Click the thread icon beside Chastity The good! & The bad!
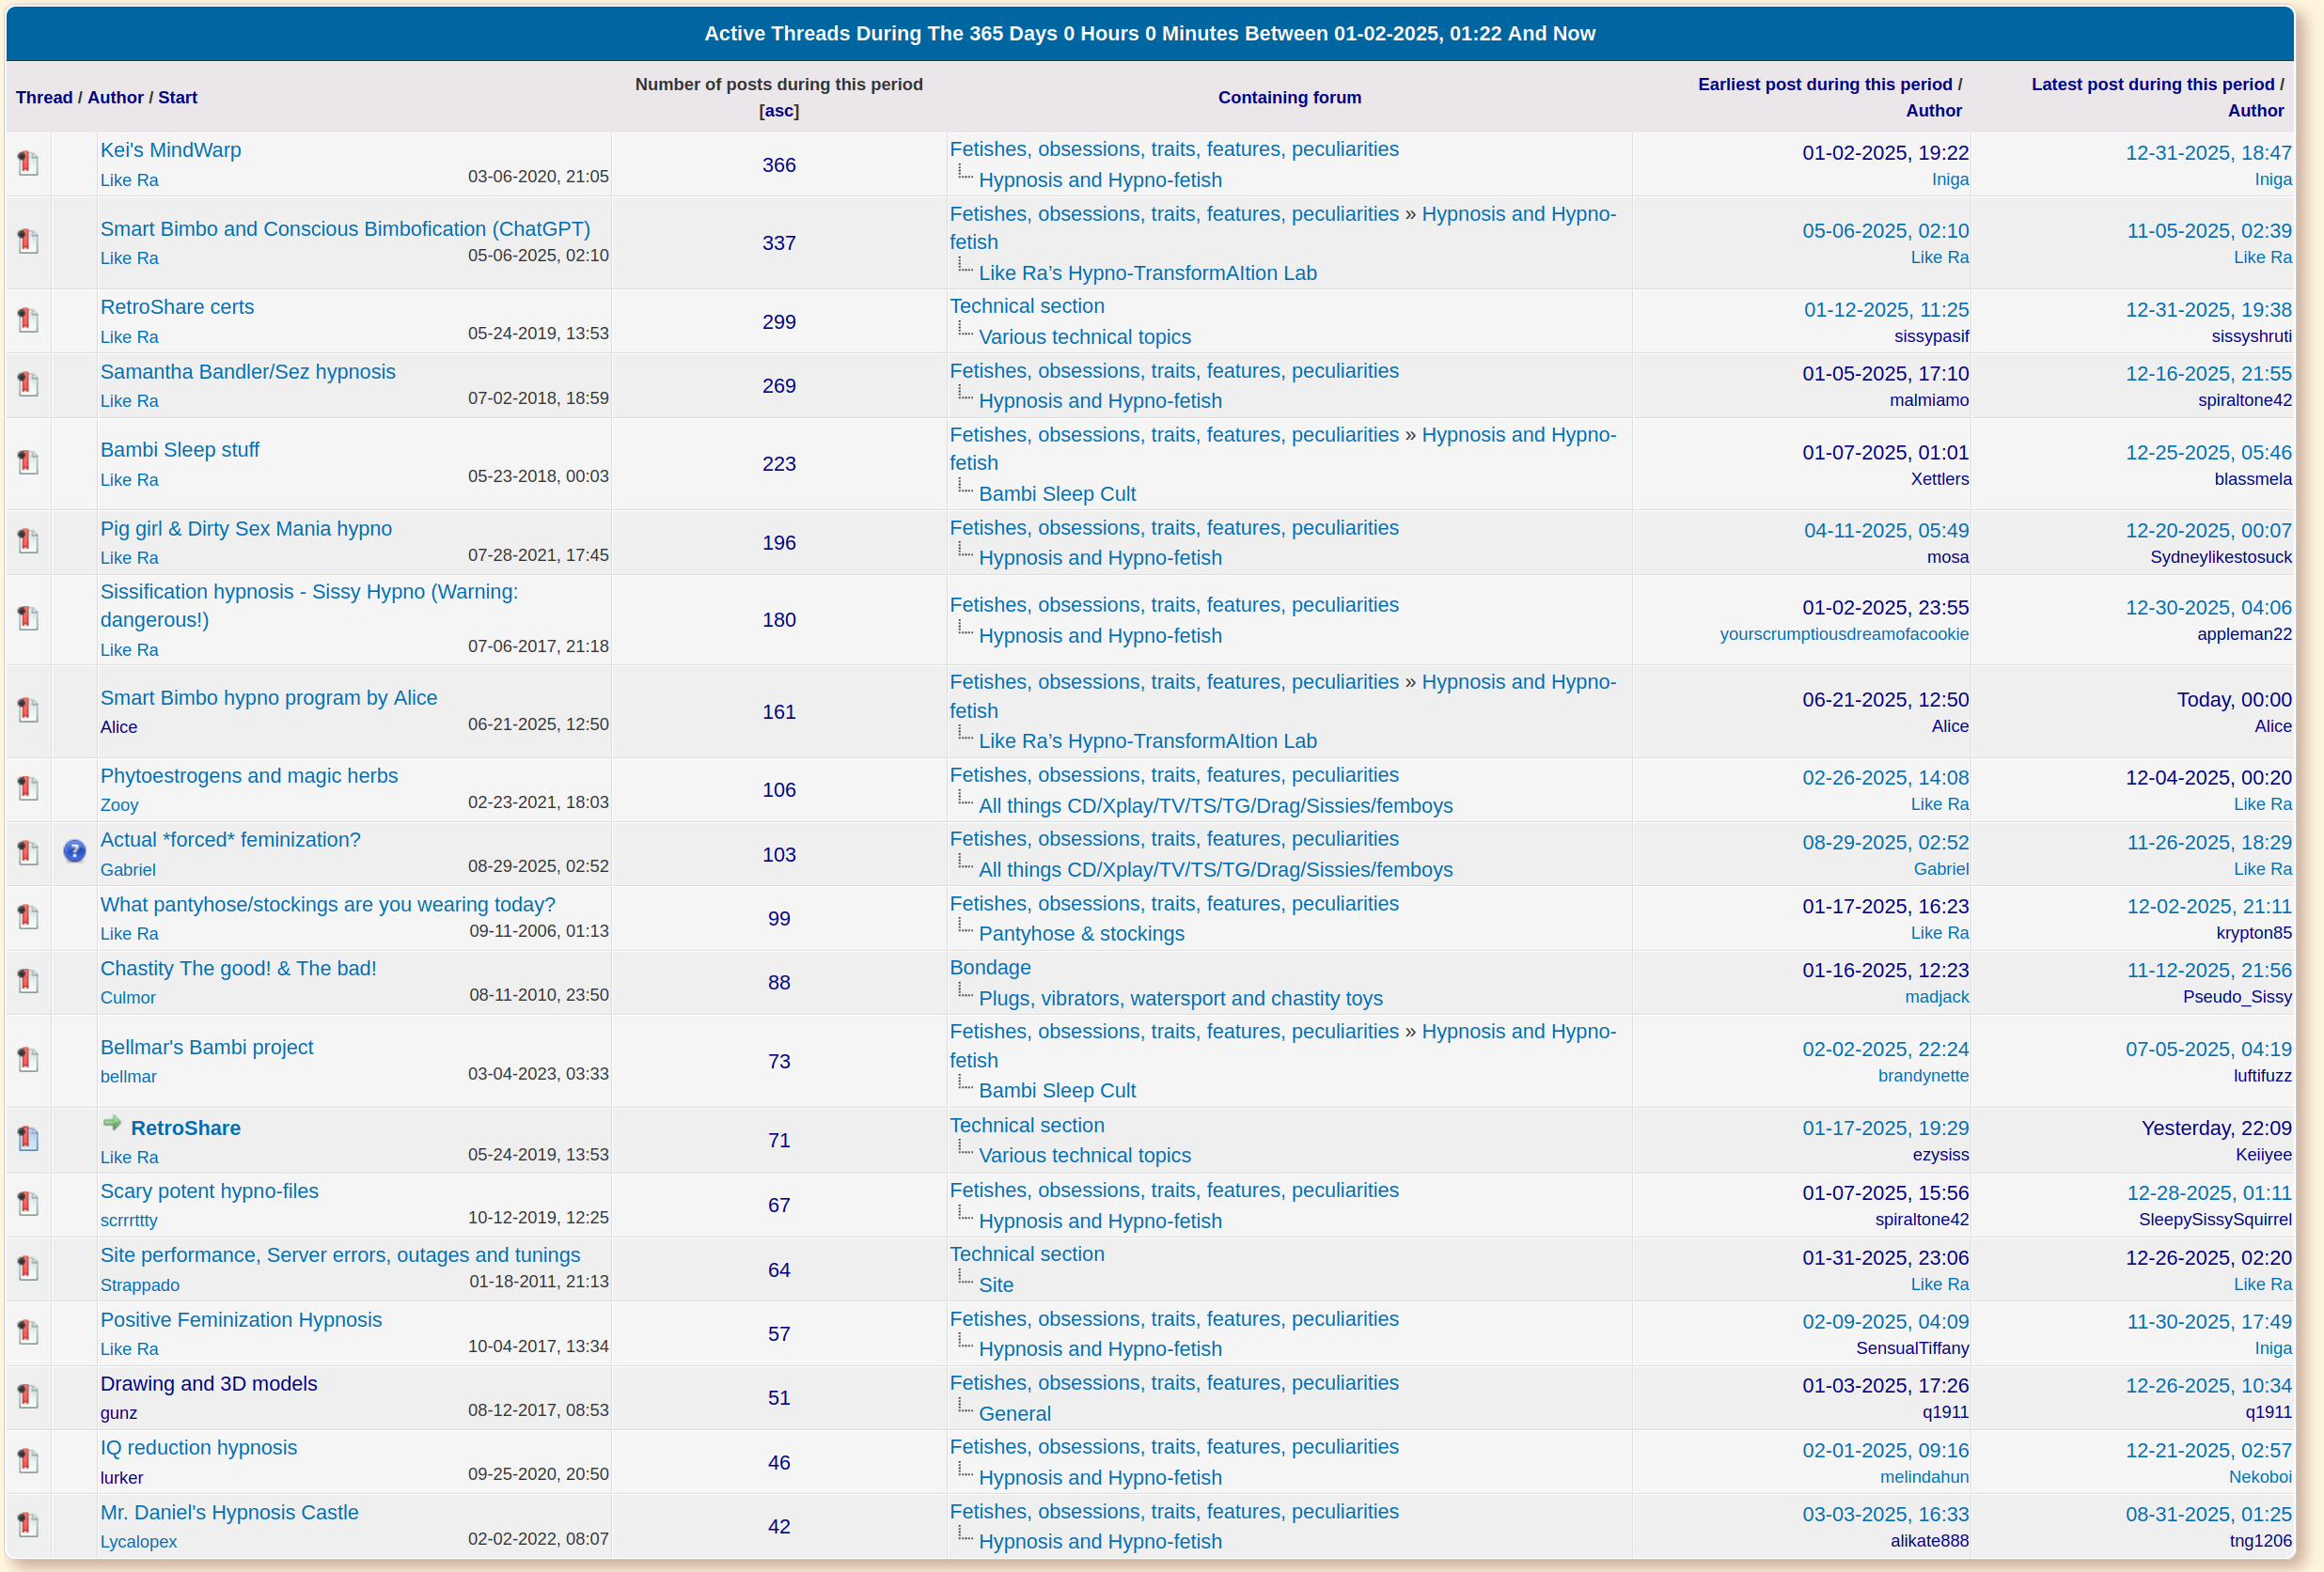This screenshot has width=2324, height=1572. (x=28, y=981)
